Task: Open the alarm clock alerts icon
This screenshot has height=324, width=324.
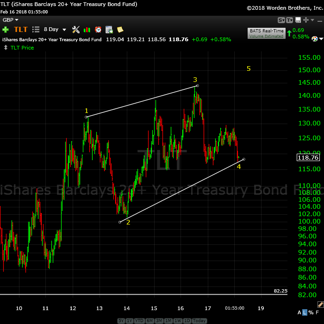Action: (98, 30)
